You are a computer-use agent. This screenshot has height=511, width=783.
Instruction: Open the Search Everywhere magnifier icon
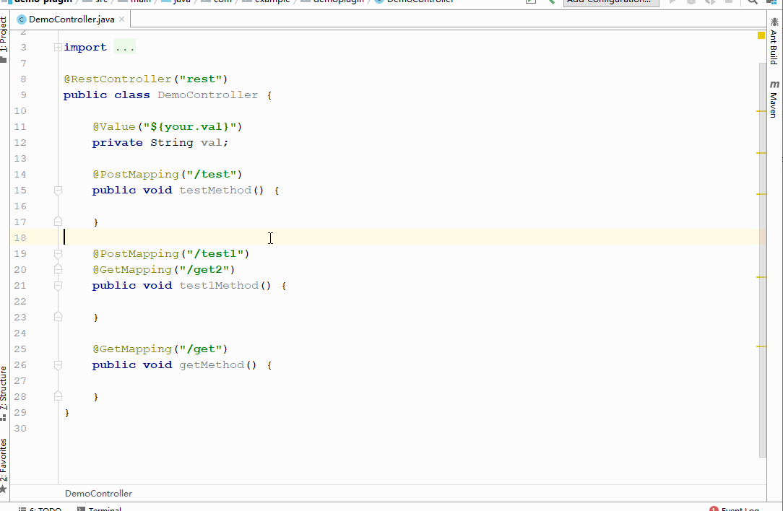point(753,3)
